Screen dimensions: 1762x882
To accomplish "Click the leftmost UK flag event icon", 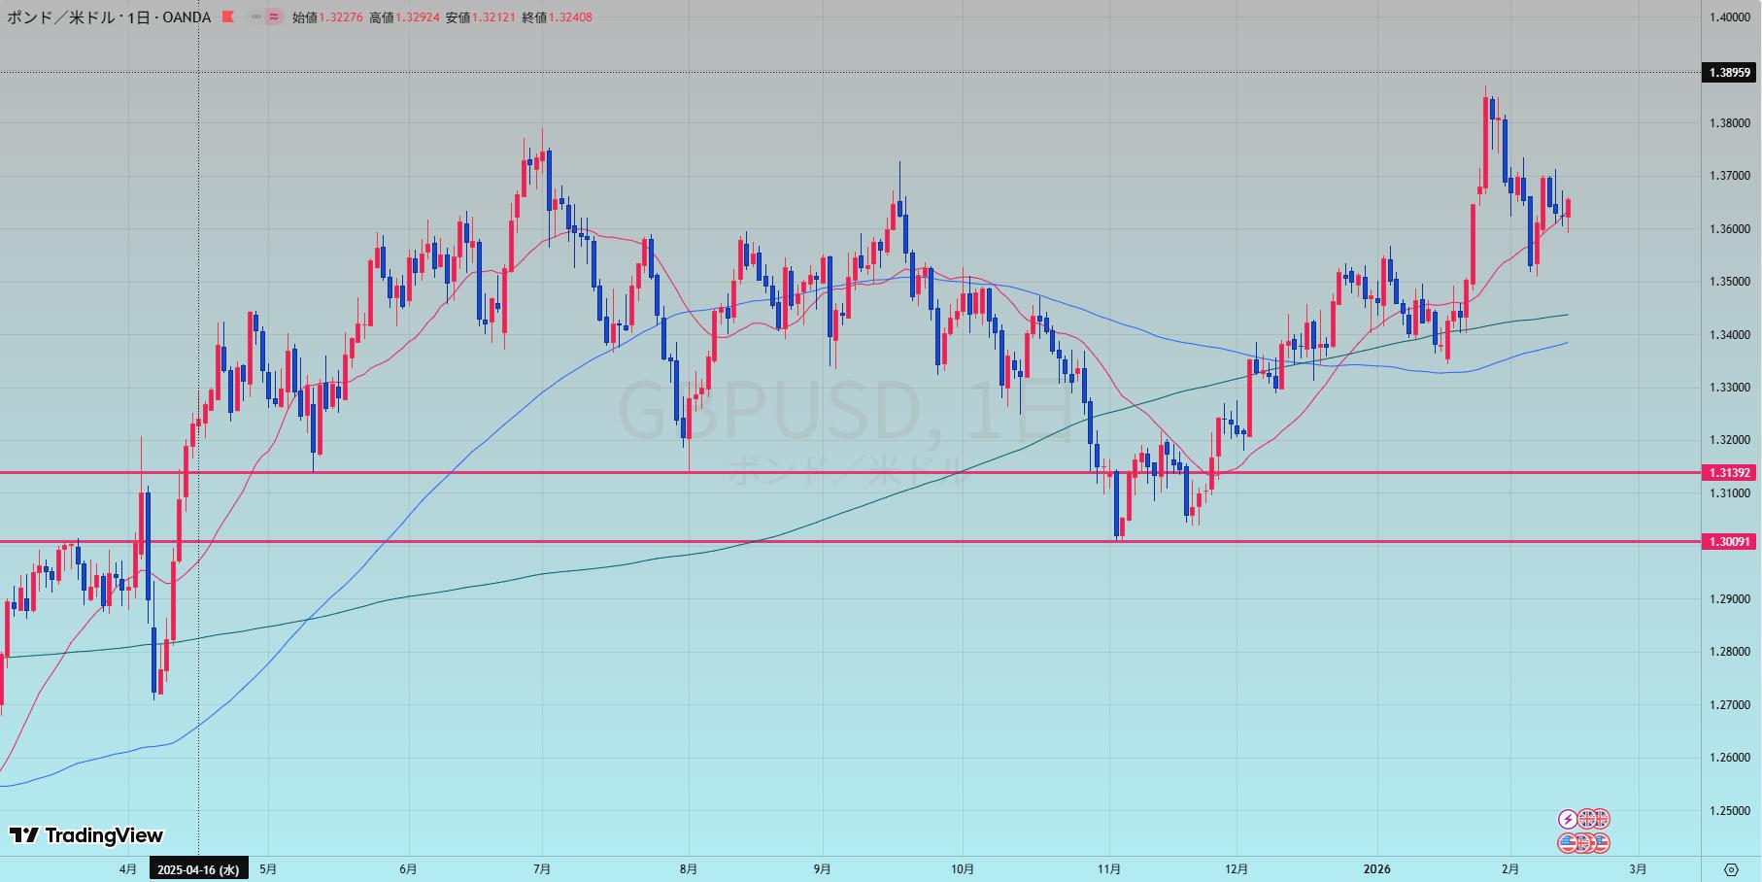I will (1587, 820).
